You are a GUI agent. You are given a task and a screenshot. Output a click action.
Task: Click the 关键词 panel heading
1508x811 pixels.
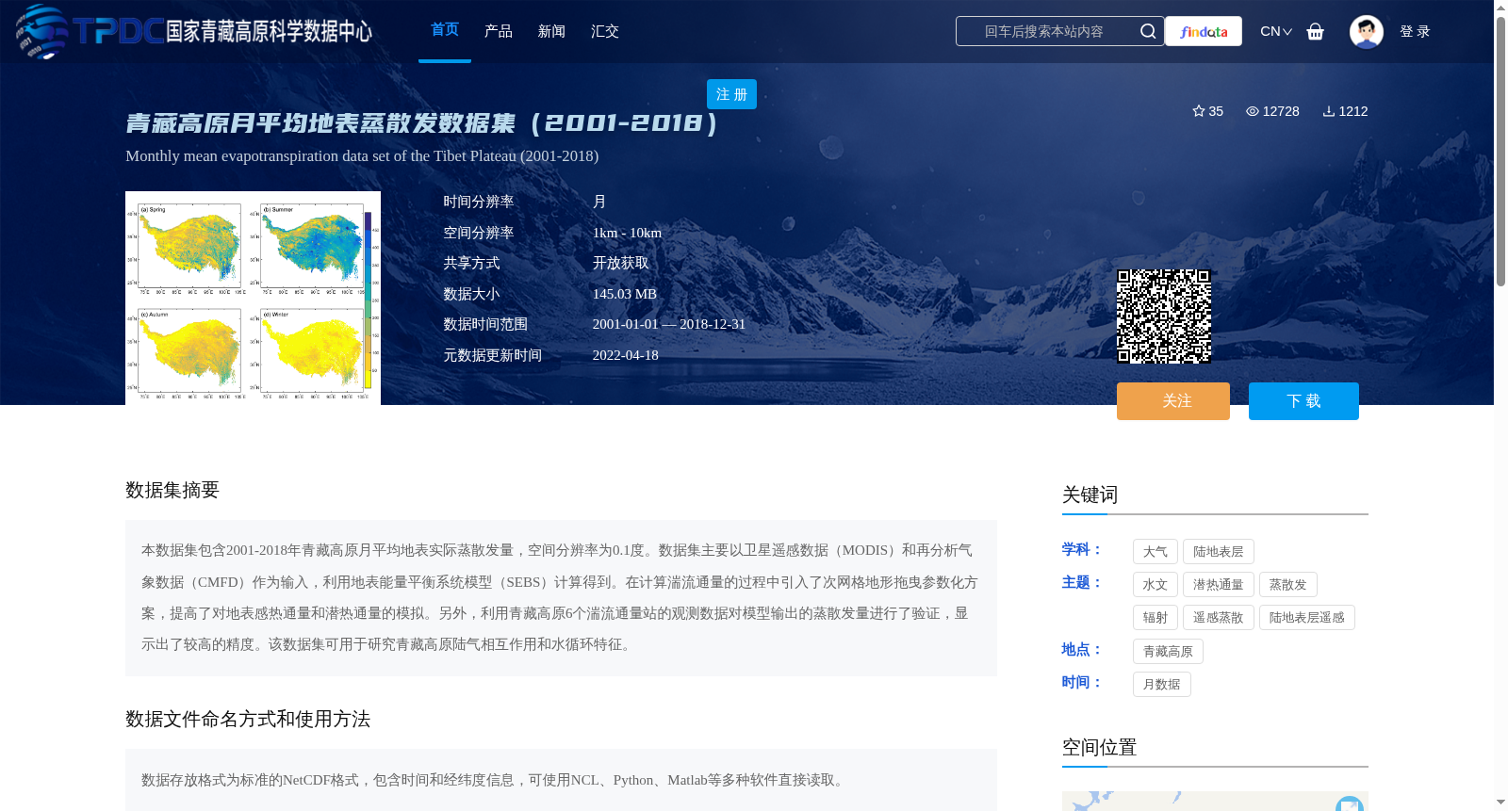click(1090, 495)
